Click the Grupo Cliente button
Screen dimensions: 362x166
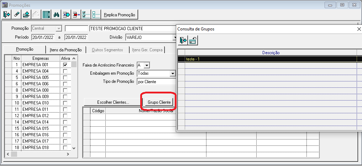159,102
